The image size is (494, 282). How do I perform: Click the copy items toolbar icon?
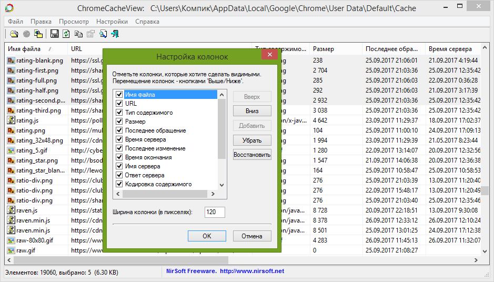(78, 34)
